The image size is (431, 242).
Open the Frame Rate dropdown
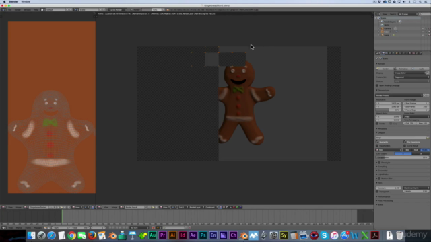(x=416, y=116)
